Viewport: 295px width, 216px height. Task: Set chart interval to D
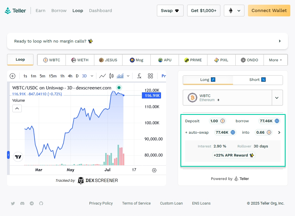pos(77,76)
